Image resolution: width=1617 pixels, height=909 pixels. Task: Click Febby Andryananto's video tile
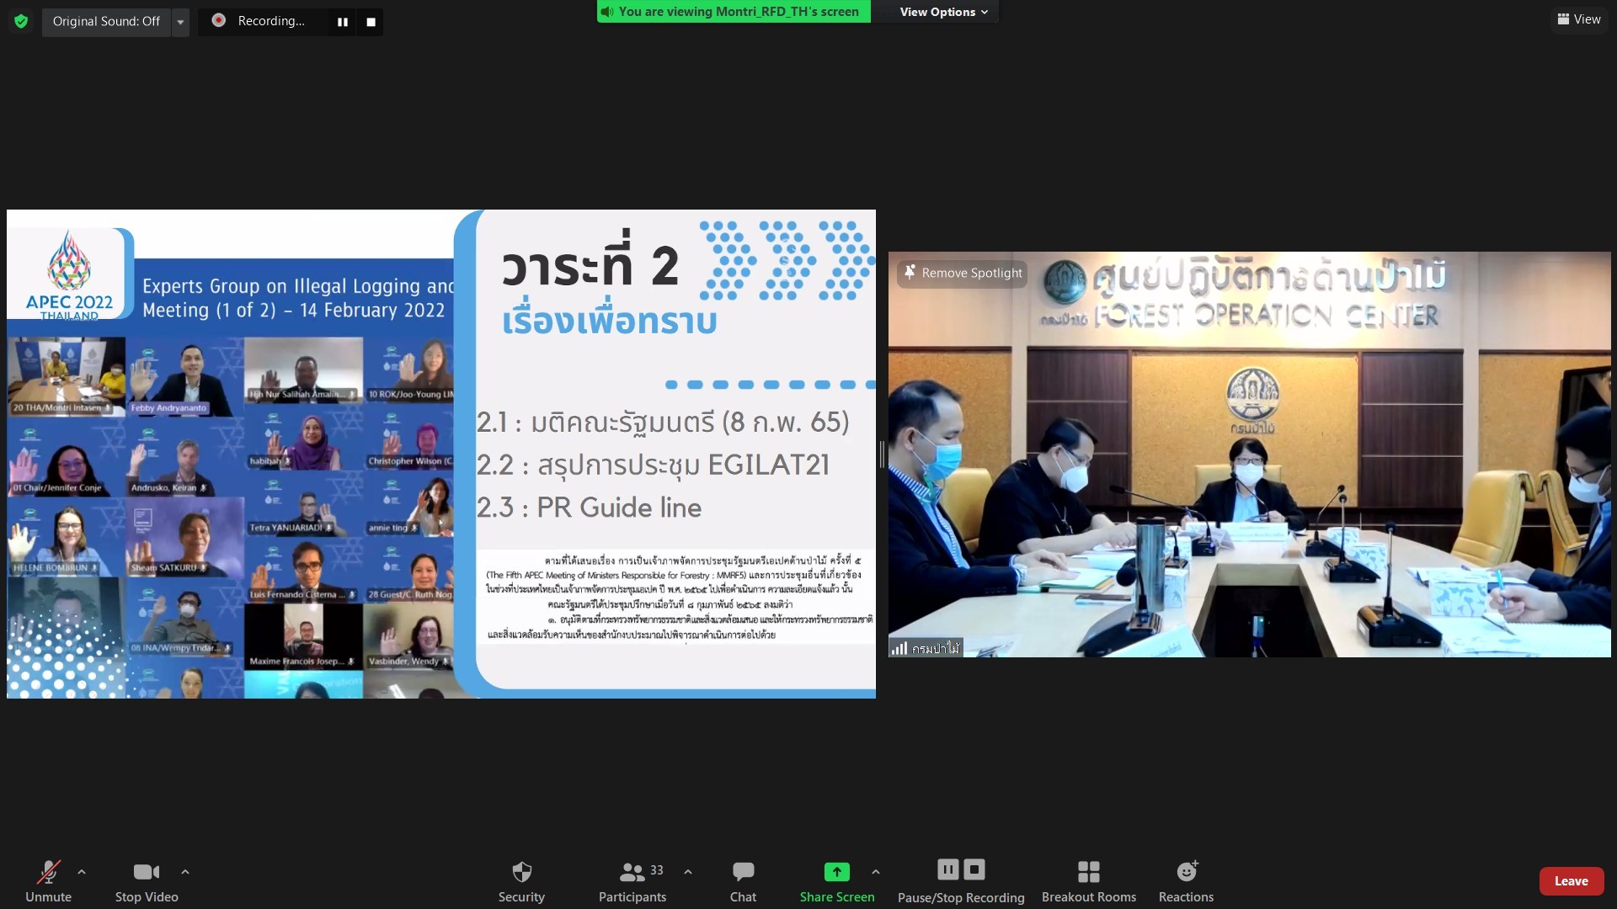point(185,375)
